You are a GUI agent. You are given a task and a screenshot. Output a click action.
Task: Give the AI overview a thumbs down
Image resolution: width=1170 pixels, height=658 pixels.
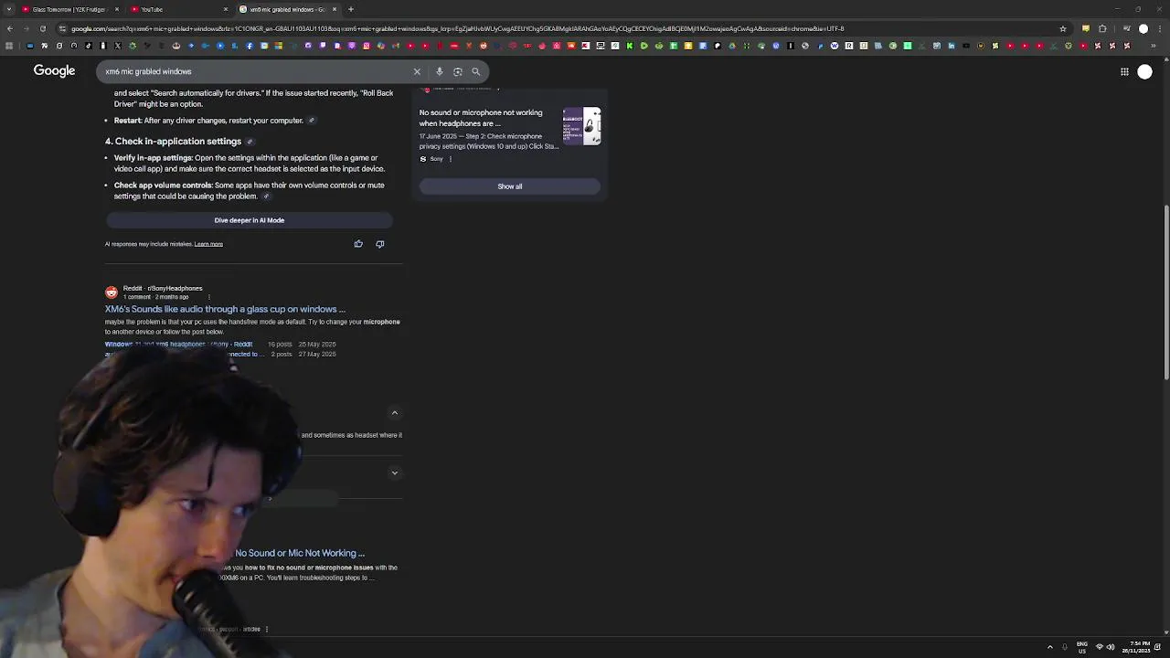[380, 244]
